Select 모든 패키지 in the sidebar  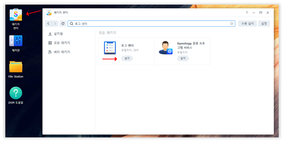tap(59, 43)
